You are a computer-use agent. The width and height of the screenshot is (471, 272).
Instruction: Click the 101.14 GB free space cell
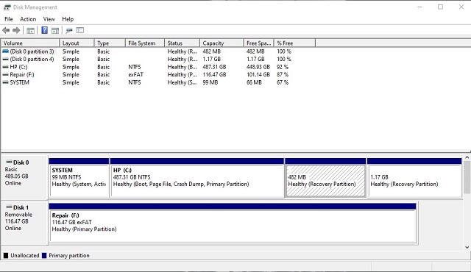[x=258, y=75]
